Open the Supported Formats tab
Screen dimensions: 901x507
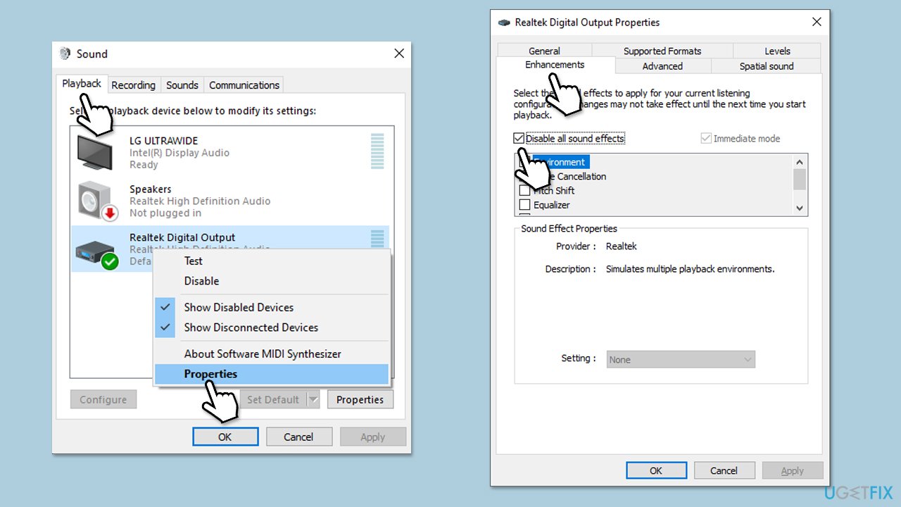(x=662, y=51)
